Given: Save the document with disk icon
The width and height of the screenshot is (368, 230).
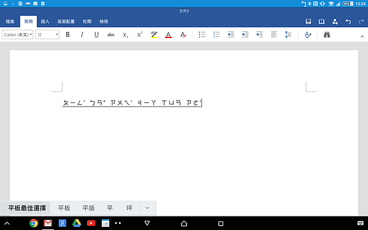Looking at the screenshot, I should [308, 21].
